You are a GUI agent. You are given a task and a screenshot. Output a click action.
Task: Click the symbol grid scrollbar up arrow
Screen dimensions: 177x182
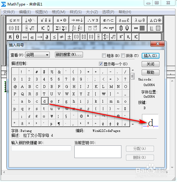pyautogui.click(x=133, y=70)
